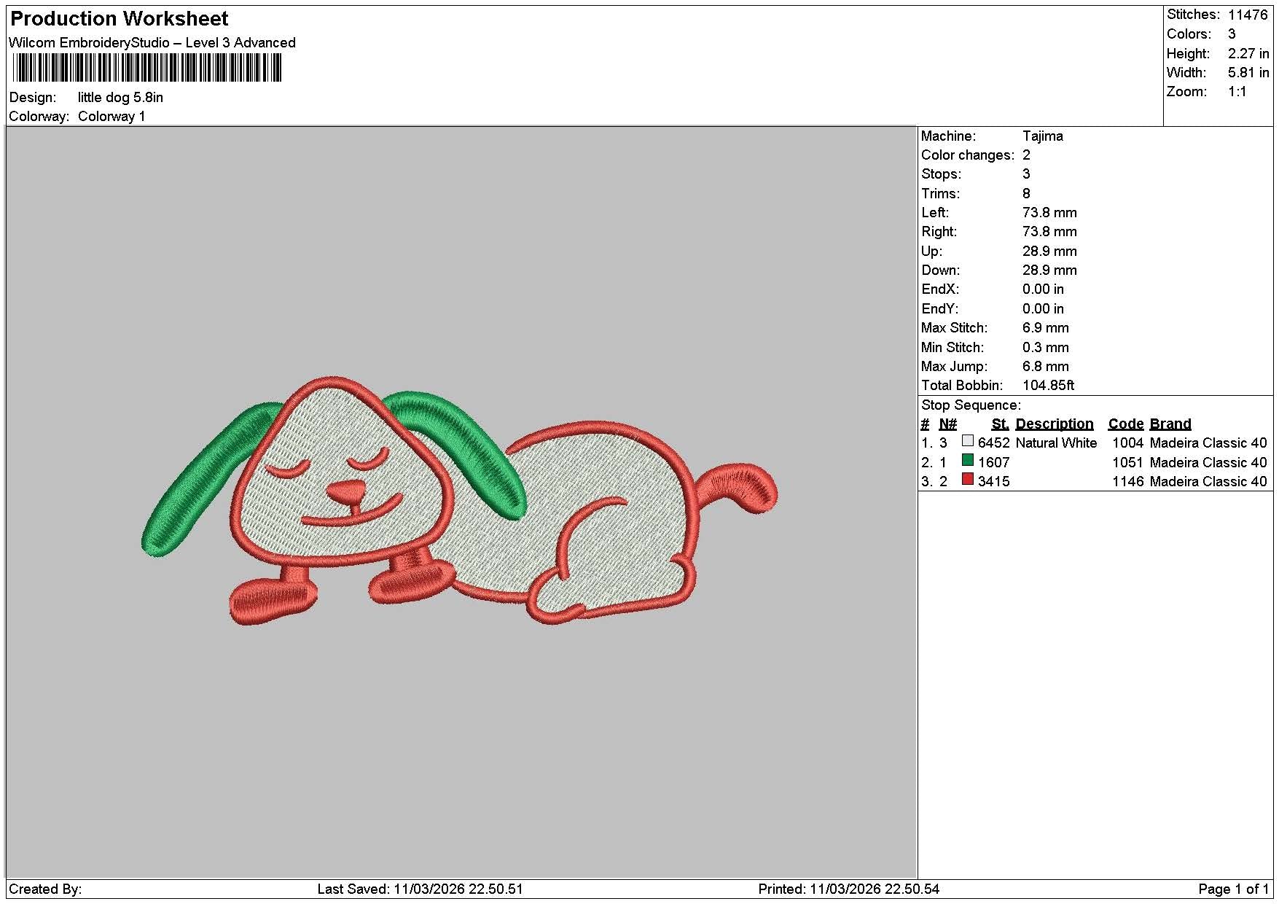The image size is (1279, 904).
Task: Click the red 3415 color swatch
Action: pos(967,479)
